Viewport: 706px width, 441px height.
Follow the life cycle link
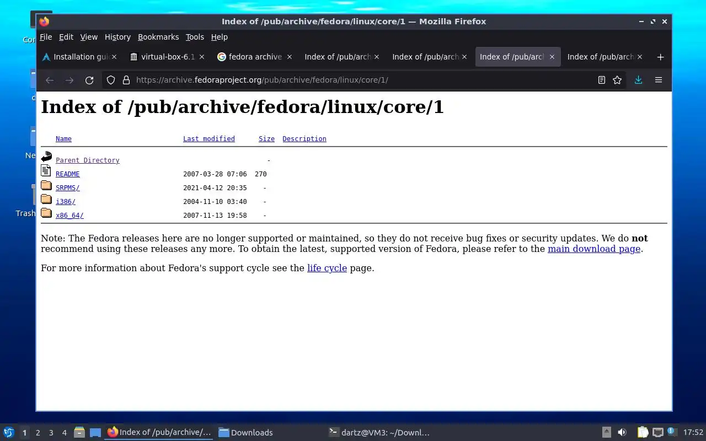(327, 268)
